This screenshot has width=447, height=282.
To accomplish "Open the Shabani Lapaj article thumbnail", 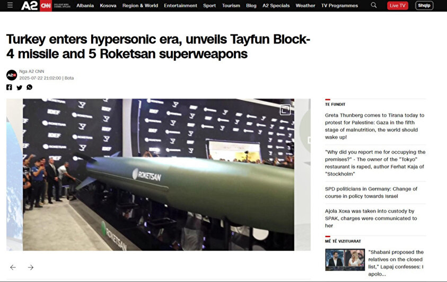I will [345, 260].
